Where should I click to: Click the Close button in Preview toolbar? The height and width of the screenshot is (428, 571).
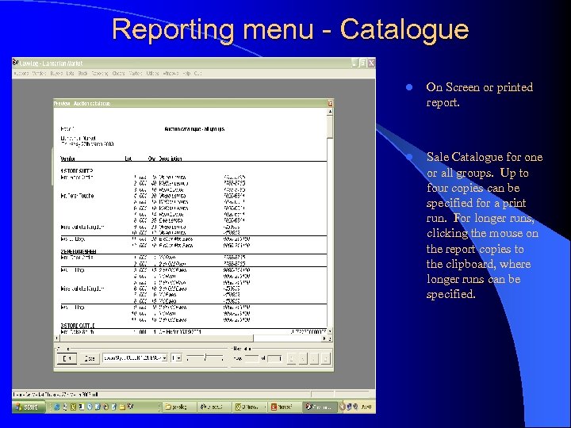(90, 358)
